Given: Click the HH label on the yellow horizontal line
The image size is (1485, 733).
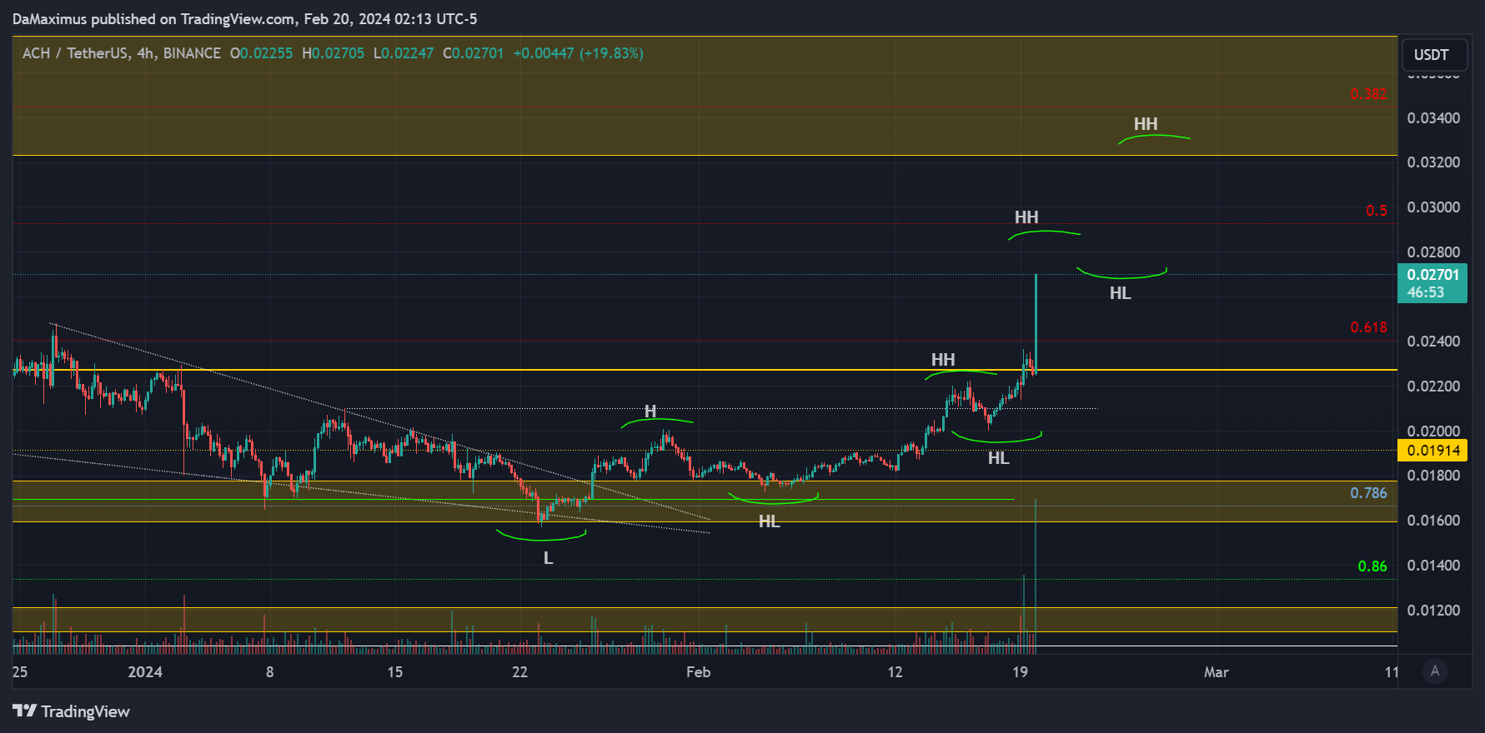Looking at the screenshot, I should coord(943,360).
